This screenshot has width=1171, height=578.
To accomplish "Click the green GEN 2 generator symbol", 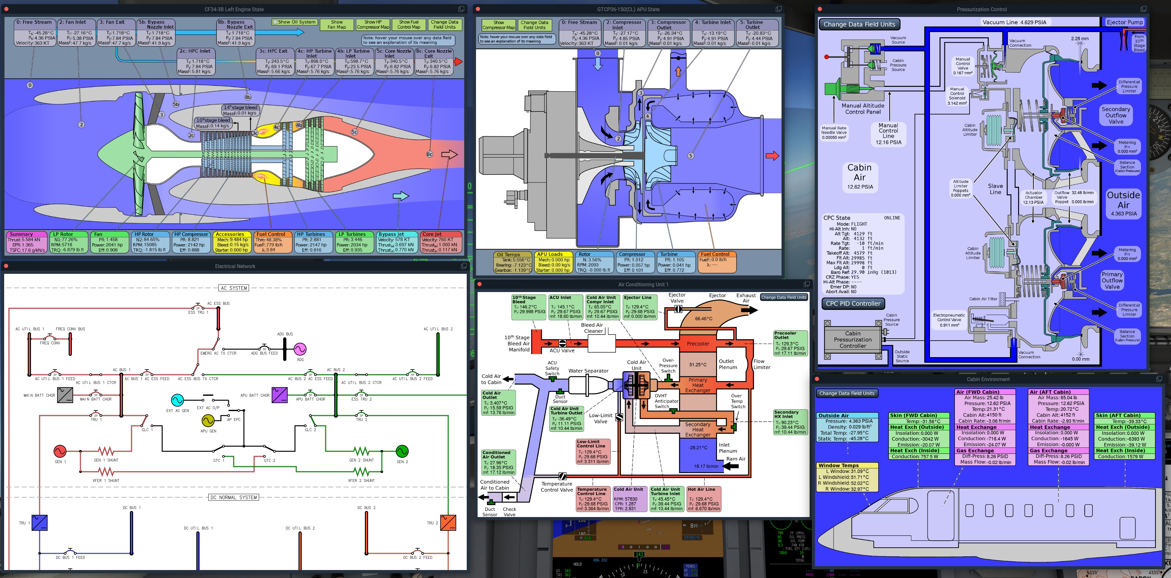I will coord(402,451).
